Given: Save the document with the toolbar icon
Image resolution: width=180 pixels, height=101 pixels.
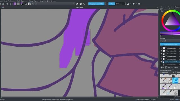Looking at the screenshot, I should [x=3, y=4].
